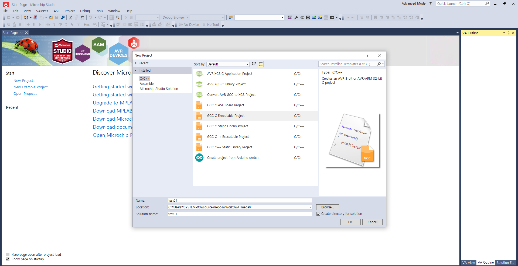Open the Debug menu

click(x=85, y=11)
